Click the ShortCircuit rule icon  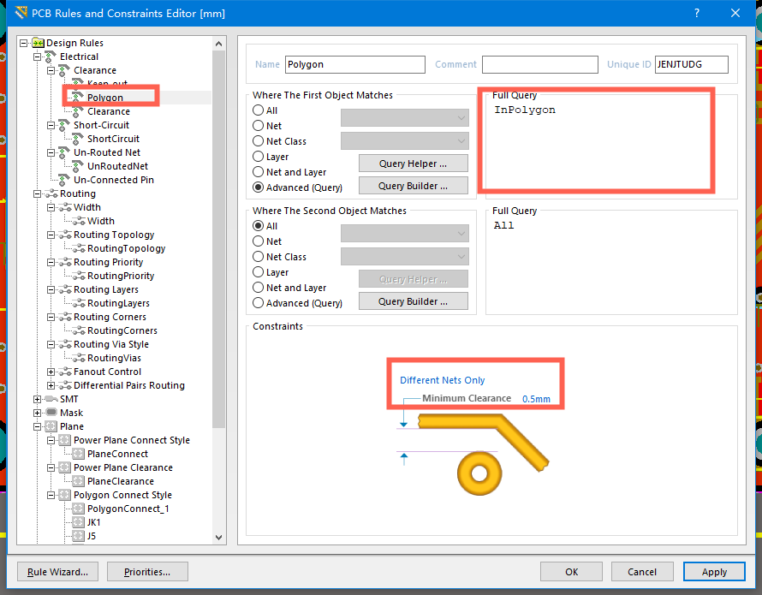point(79,139)
